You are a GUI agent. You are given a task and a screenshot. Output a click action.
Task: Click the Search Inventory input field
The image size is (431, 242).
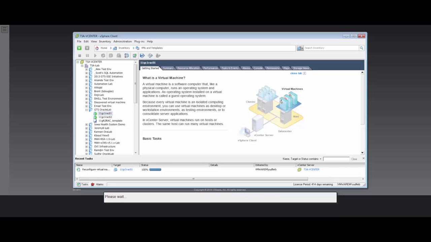click(x=331, y=48)
